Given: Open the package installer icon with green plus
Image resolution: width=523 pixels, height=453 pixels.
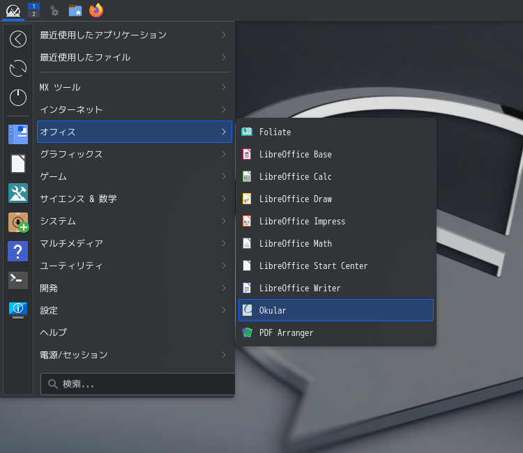Looking at the screenshot, I should [x=18, y=222].
